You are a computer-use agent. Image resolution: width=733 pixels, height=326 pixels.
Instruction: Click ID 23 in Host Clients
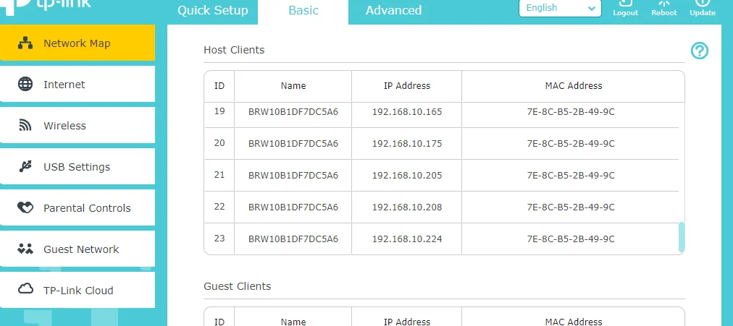[x=219, y=238]
